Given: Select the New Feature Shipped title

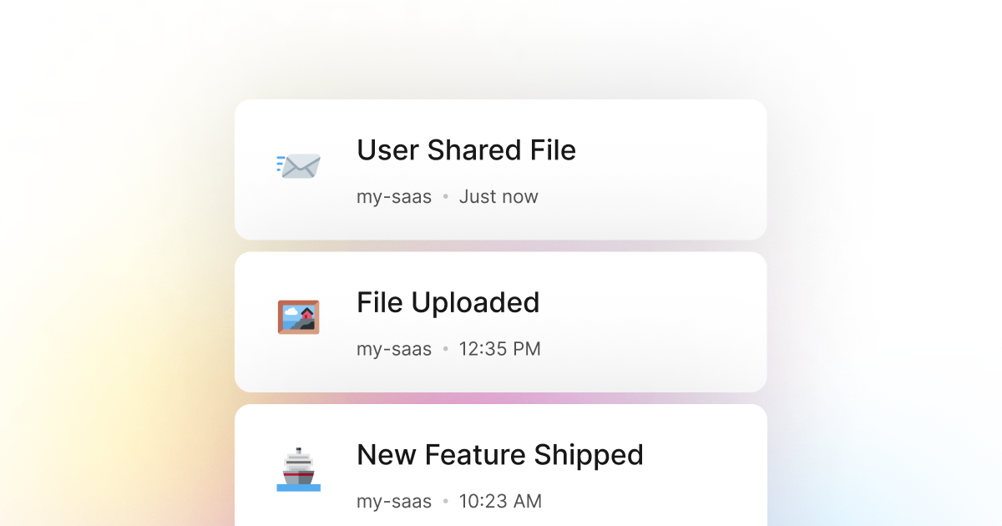Looking at the screenshot, I should [x=499, y=455].
